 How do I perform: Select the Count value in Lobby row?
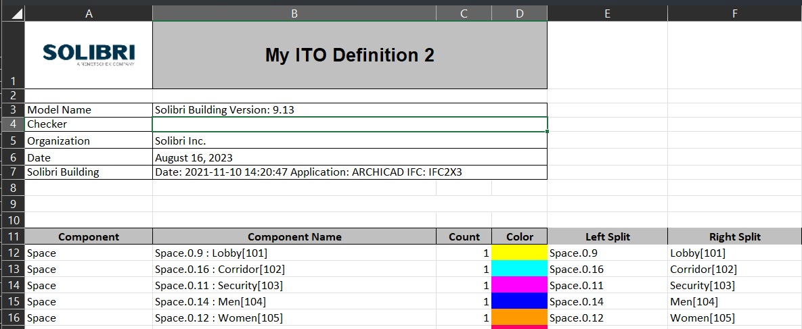tap(464, 253)
